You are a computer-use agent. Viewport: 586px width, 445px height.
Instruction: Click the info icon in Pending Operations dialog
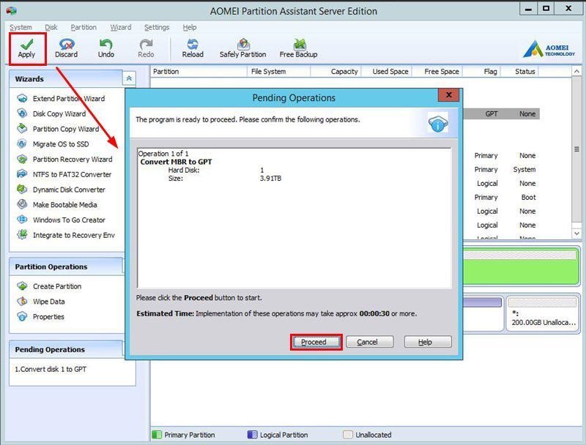pos(437,123)
